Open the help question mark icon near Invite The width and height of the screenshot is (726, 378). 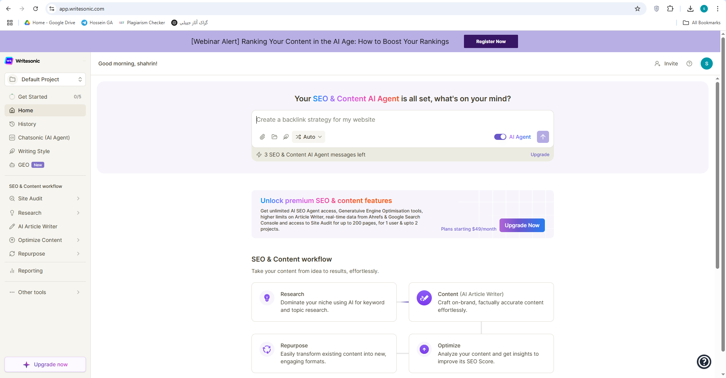[x=689, y=64]
